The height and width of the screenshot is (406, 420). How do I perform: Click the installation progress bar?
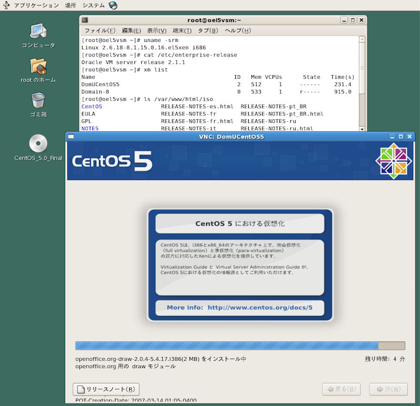pos(240,346)
